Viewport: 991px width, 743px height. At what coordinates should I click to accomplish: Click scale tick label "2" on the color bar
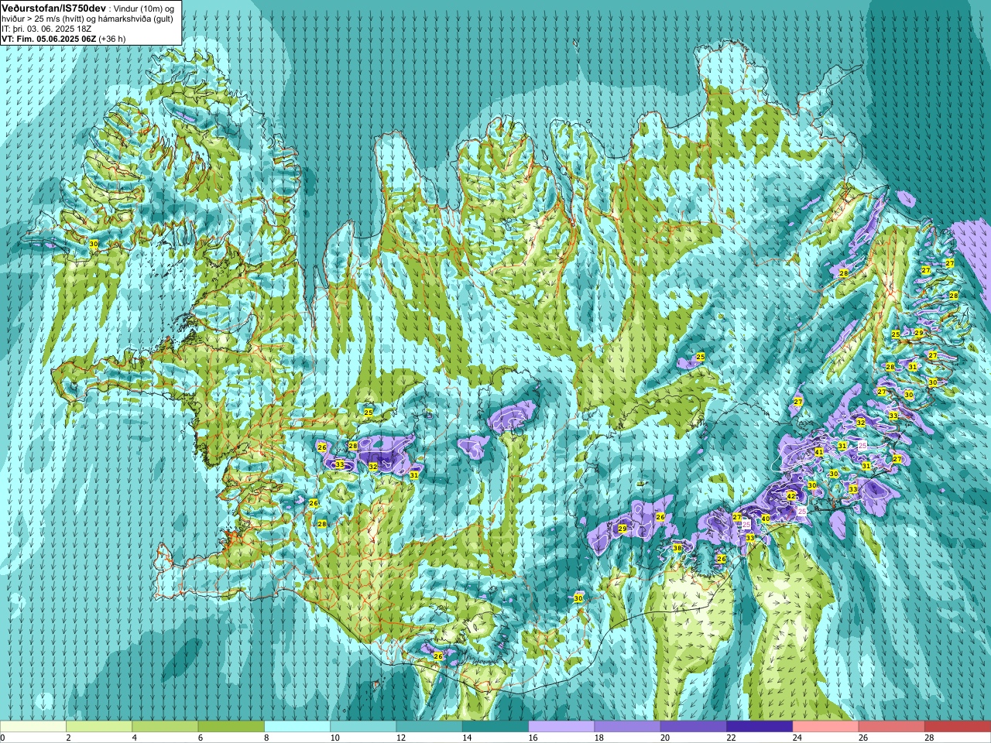(68, 738)
